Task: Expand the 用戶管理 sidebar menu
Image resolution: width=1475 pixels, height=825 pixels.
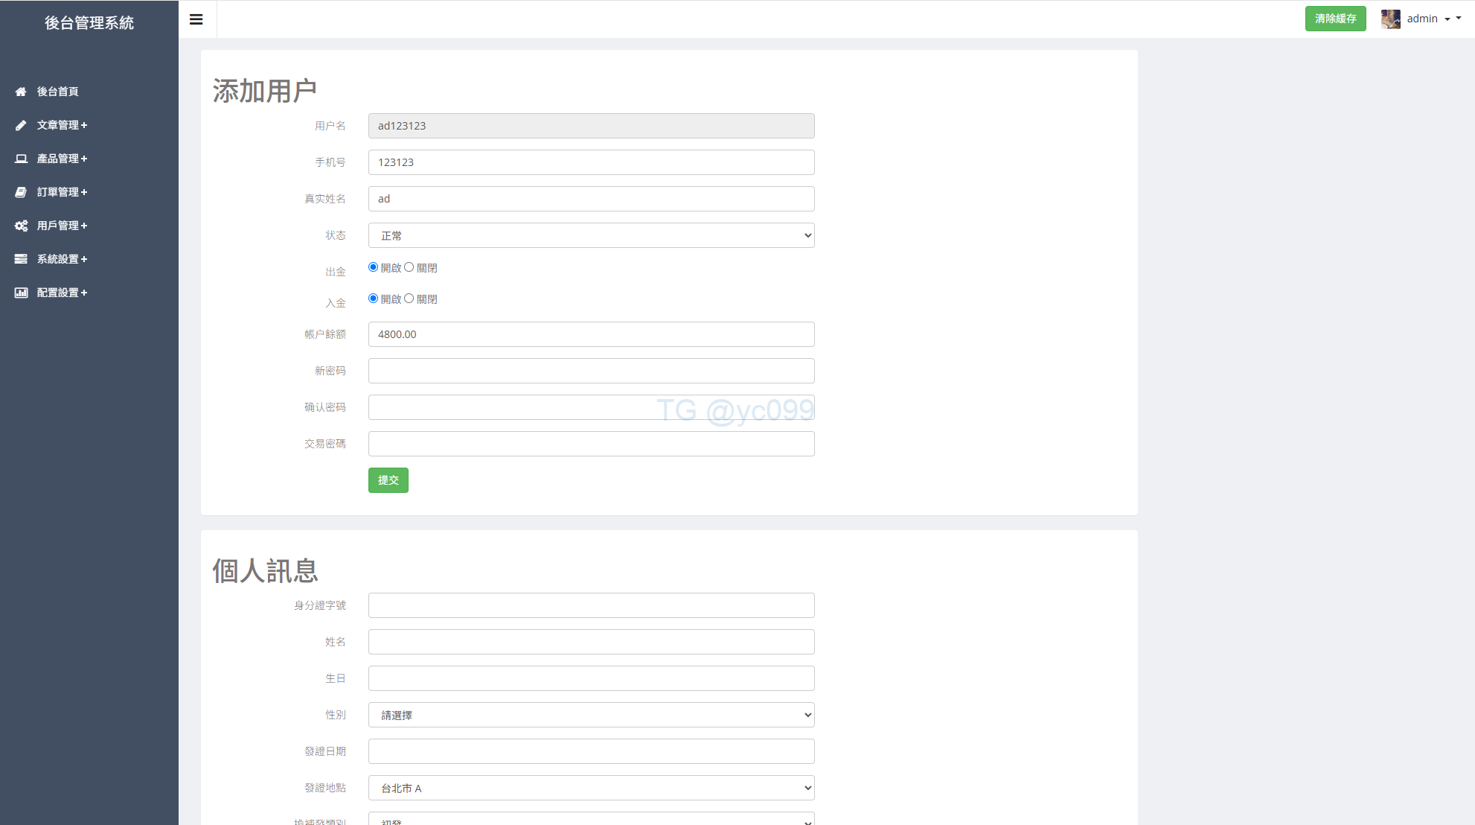Action: (x=63, y=226)
